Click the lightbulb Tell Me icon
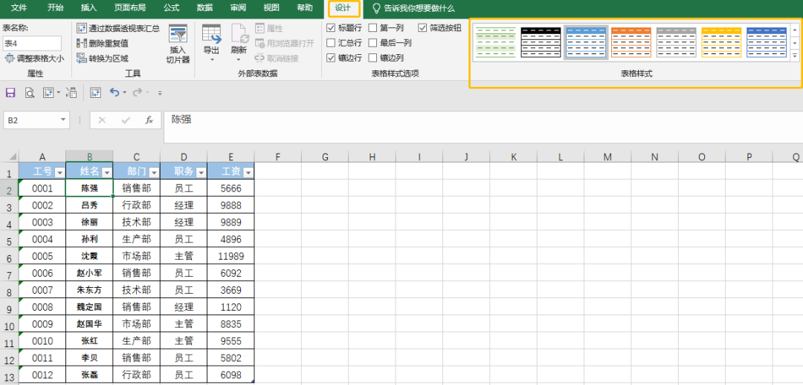This screenshot has height=385, width=803. click(x=376, y=8)
